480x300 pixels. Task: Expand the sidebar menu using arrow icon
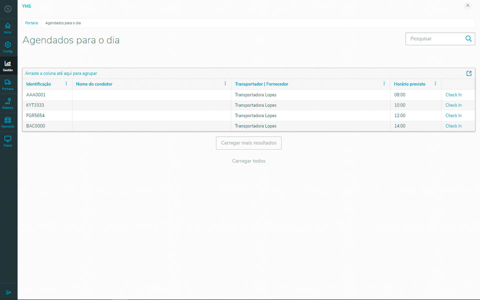(8, 292)
